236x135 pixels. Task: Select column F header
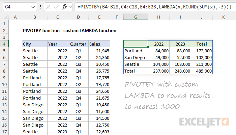(x=117, y=17)
